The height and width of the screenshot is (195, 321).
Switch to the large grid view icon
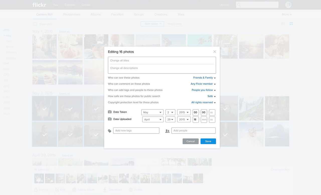(291, 24)
